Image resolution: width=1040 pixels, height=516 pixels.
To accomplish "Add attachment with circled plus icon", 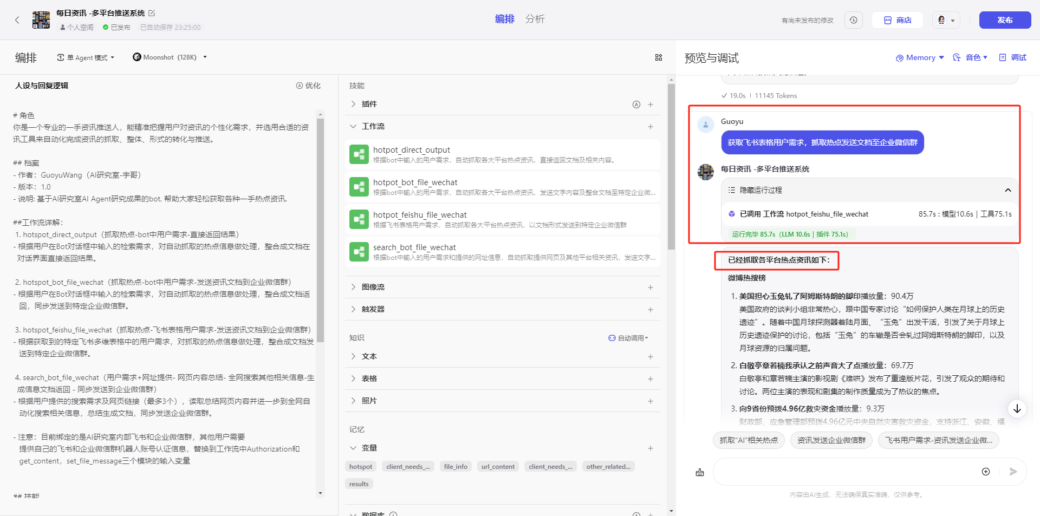I will [x=986, y=472].
